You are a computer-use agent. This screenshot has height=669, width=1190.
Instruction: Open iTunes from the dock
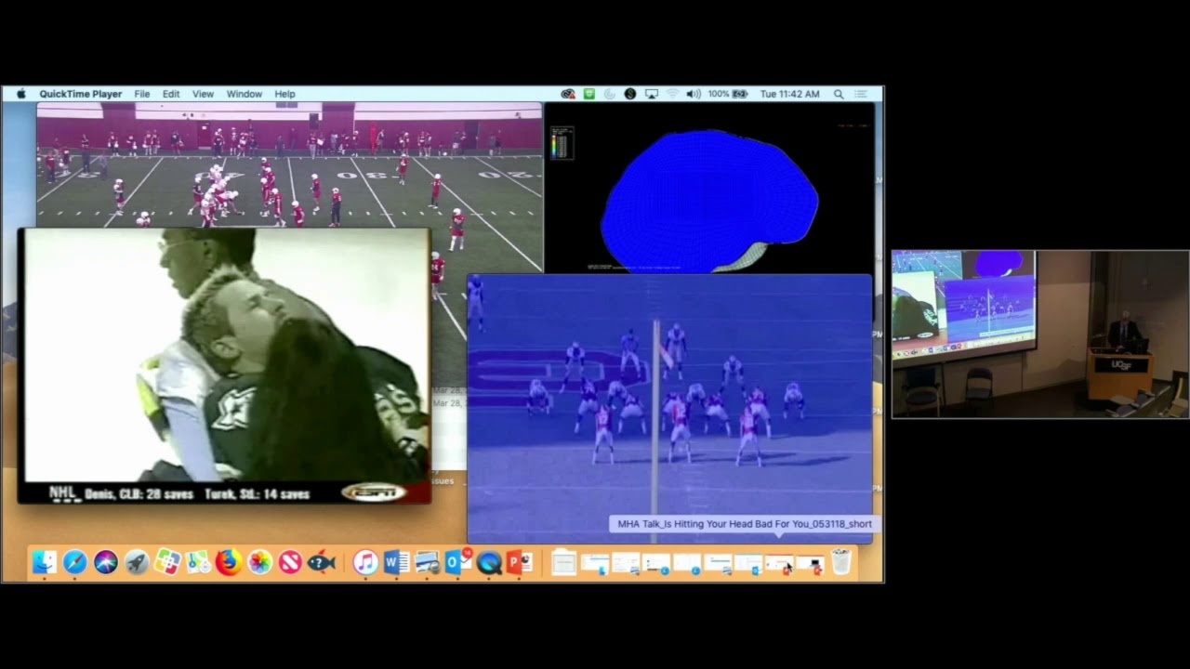[365, 562]
